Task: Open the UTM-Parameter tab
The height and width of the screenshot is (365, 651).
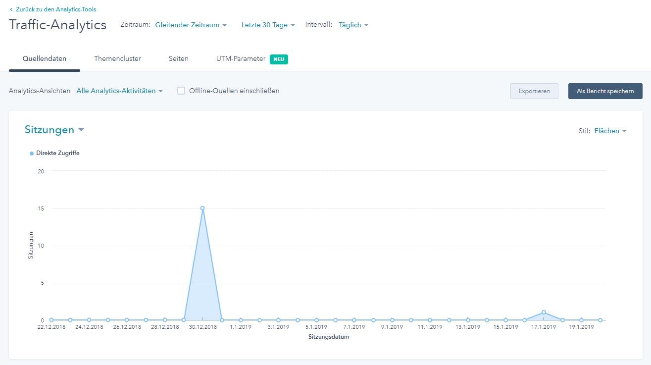Action: 241,58
